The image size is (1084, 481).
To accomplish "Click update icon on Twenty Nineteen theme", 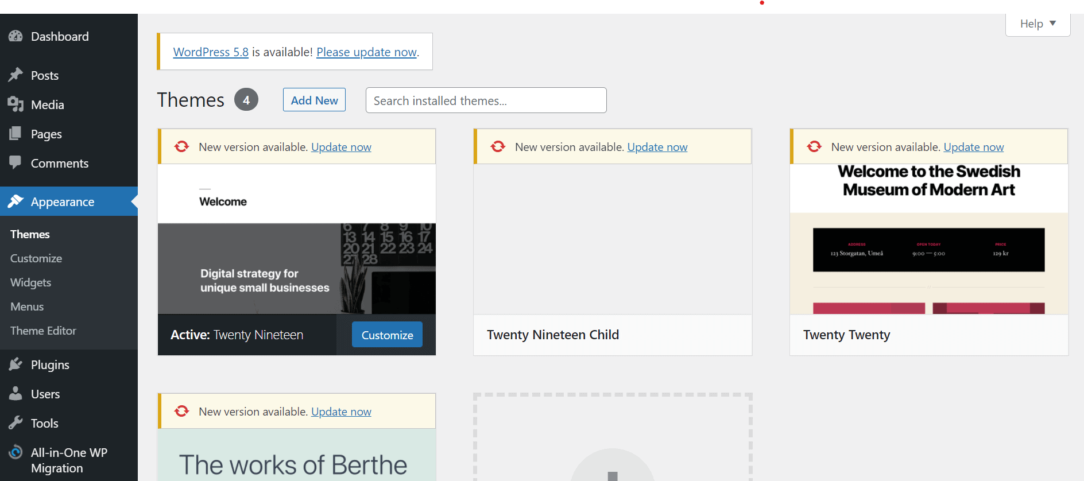I will (181, 146).
